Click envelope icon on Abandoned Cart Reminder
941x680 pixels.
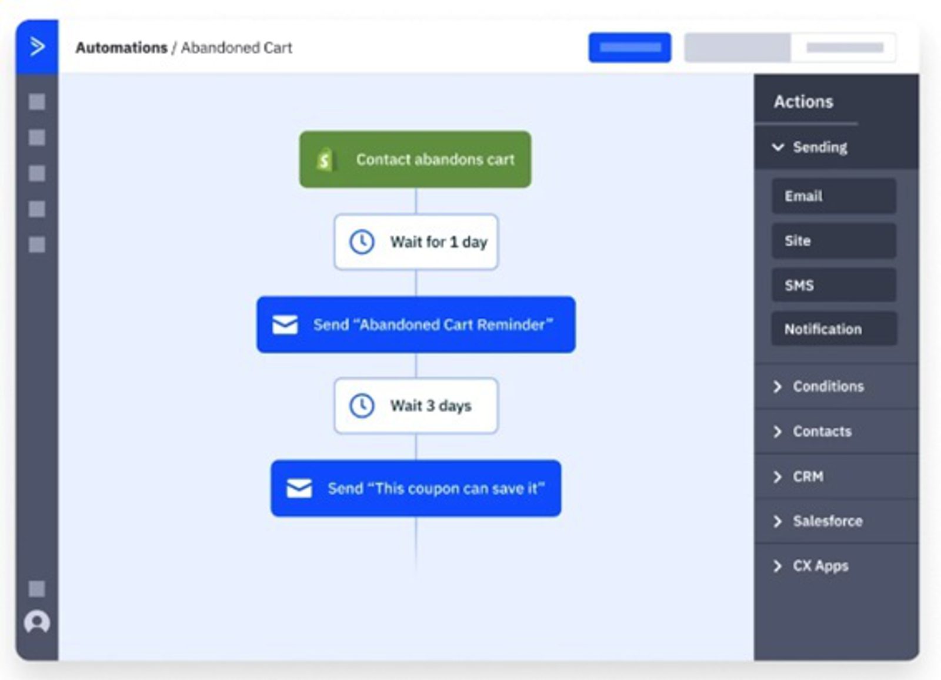tap(285, 324)
